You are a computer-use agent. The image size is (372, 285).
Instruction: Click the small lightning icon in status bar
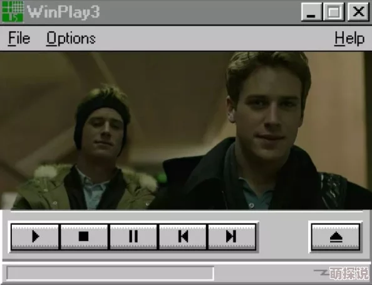pyautogui.click(x=321, y=272)
